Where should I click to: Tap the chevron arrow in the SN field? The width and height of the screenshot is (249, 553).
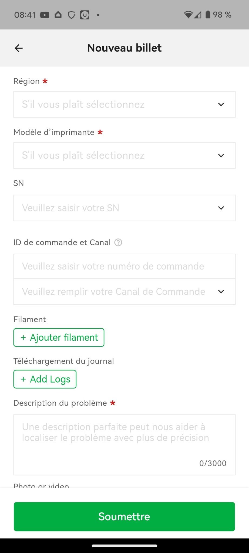click(221, 208)
